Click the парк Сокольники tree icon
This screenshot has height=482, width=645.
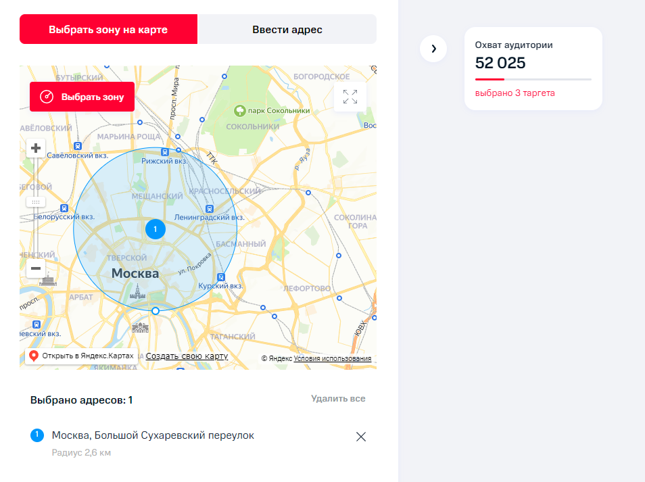coord(239,110)
